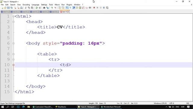
Task: Redo the edit with the Redo arrow
Action: (x=40, y=8)
